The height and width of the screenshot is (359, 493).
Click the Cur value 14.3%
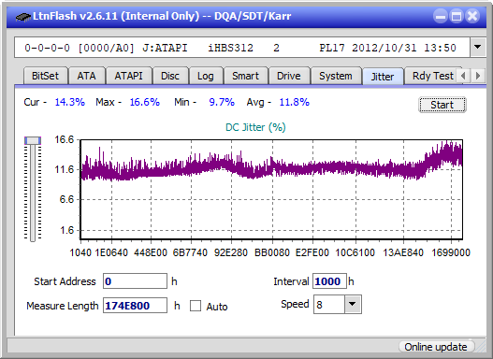(x=70, y=102)
